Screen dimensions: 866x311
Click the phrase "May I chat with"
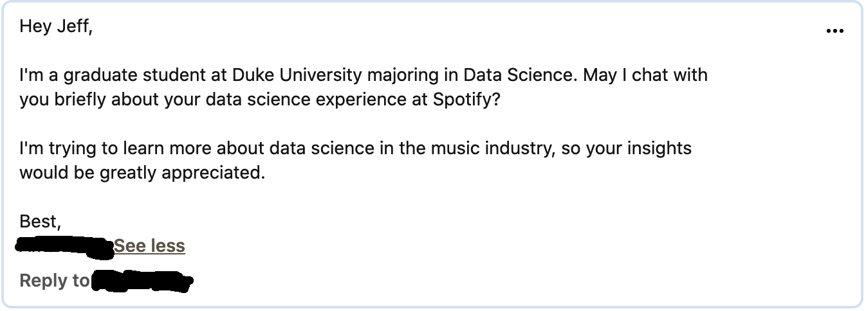tap(645, 75)
